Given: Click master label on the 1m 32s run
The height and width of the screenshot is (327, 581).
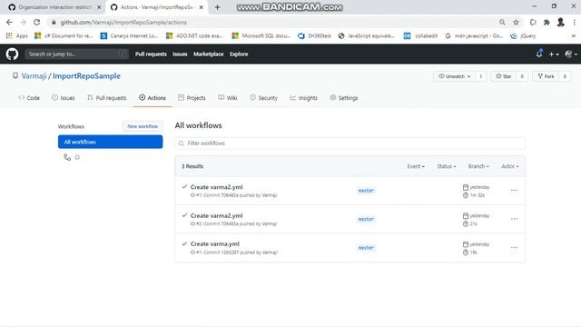Looking at the screenshot, I should pyautogui.click(x=366, y=191).
